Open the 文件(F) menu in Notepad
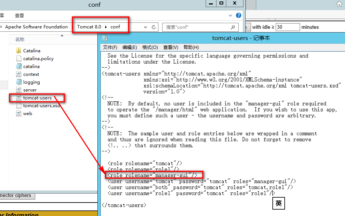 point(110,47)
